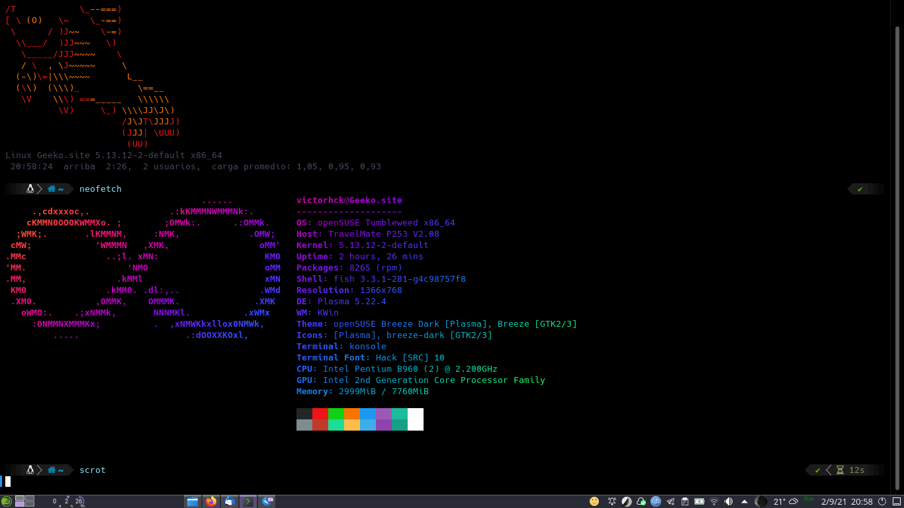904x508 pixels.
Task: Click the show desktop button
Action: click(897, 501)
